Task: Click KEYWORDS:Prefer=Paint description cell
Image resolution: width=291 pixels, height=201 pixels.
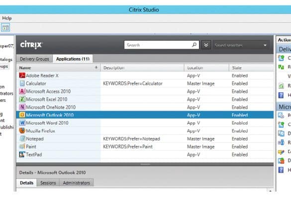Action: point(128,147)
